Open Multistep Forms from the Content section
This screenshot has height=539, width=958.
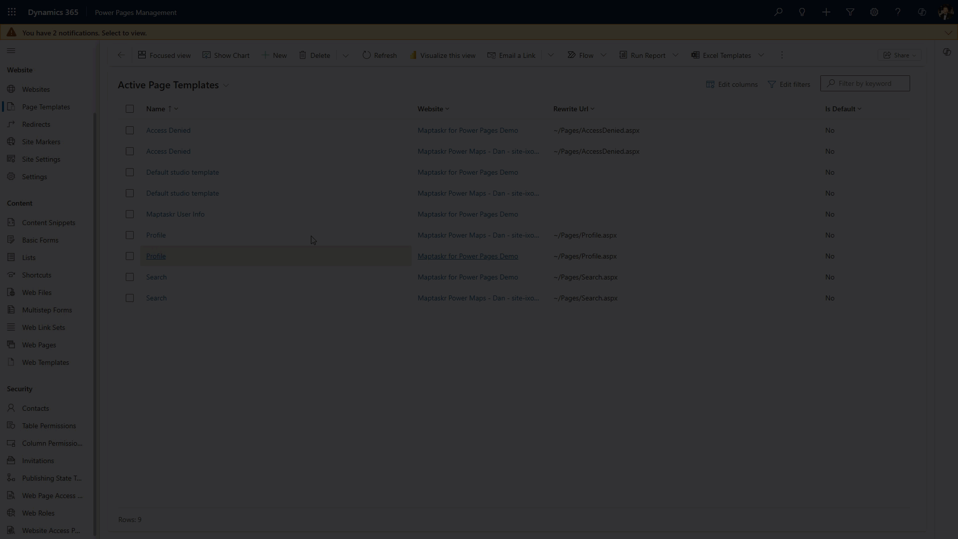pos(46,309)
